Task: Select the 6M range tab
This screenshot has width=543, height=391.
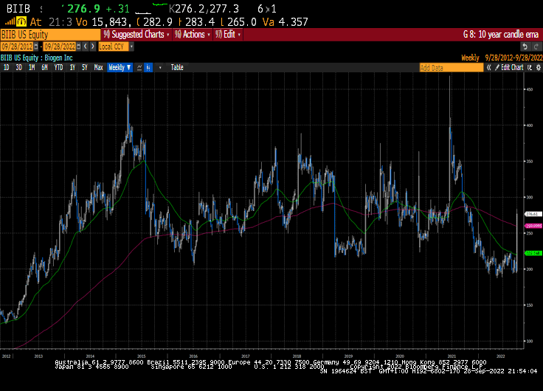Action: coord(44,68)
